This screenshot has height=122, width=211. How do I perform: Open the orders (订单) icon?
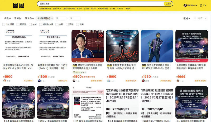tap(201, 5)
